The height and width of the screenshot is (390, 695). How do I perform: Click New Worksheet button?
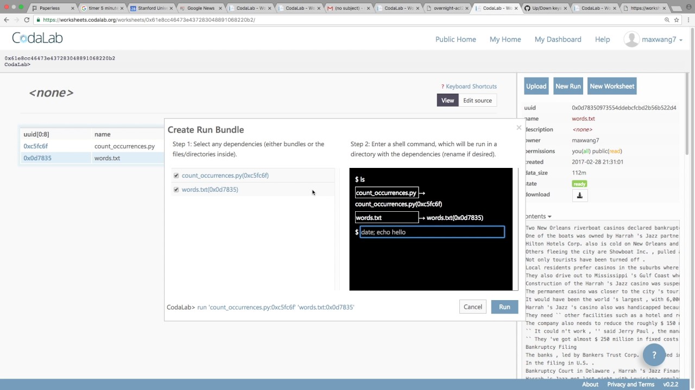tap(612, 86)
